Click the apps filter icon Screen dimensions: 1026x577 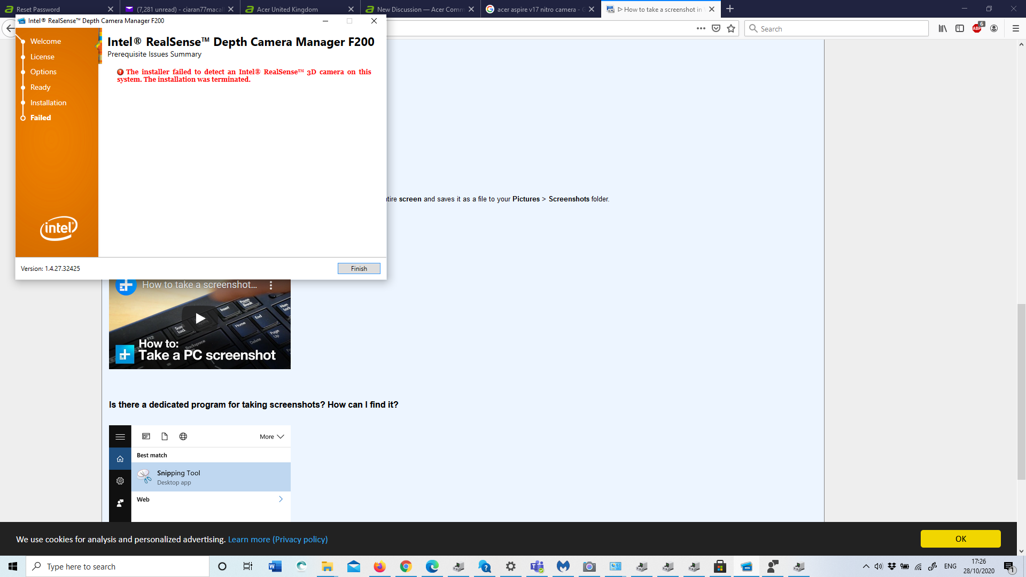coord(146,436)
